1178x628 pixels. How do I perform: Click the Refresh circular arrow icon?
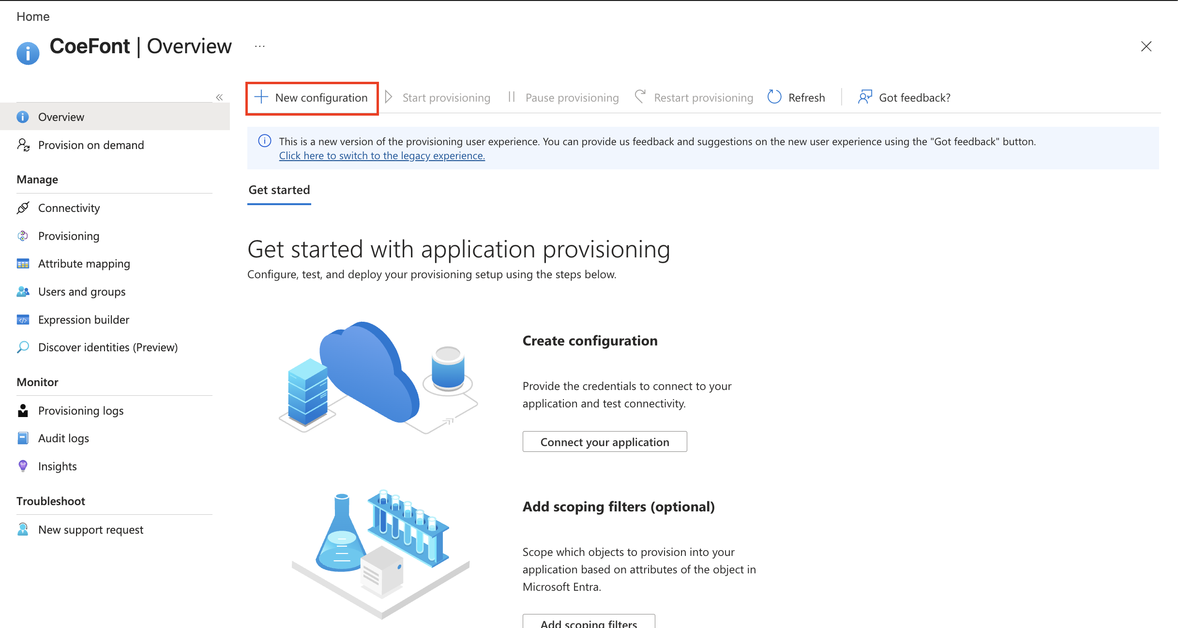[774, 97]
